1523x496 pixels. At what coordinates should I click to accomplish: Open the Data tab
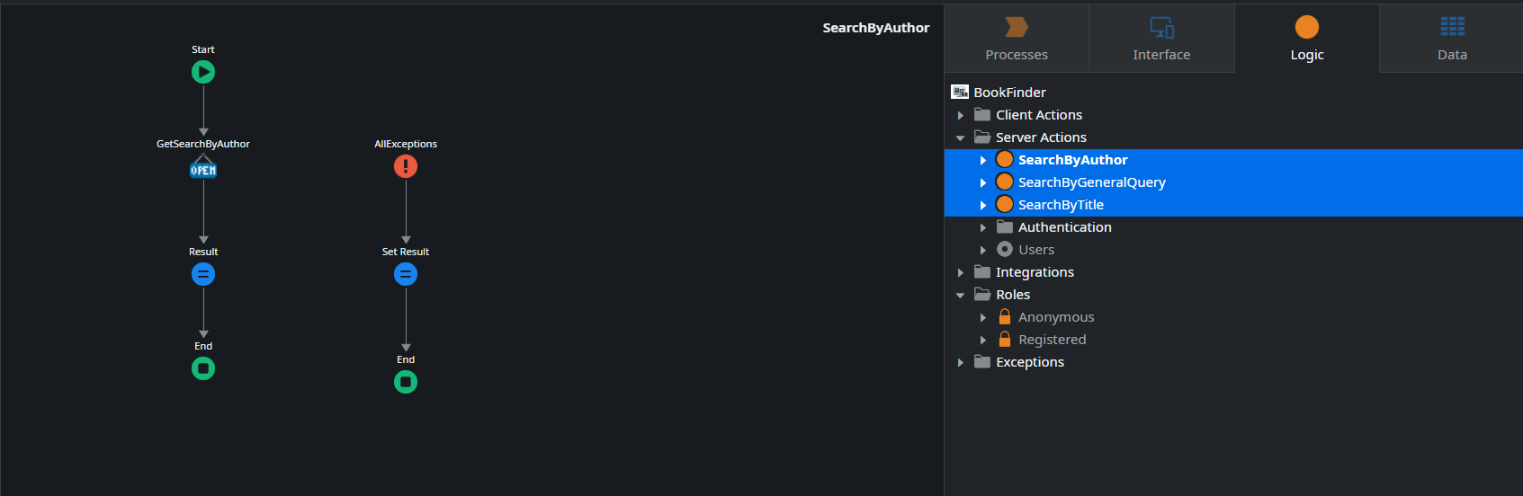pyautogui.click(x=1452, y=39)
